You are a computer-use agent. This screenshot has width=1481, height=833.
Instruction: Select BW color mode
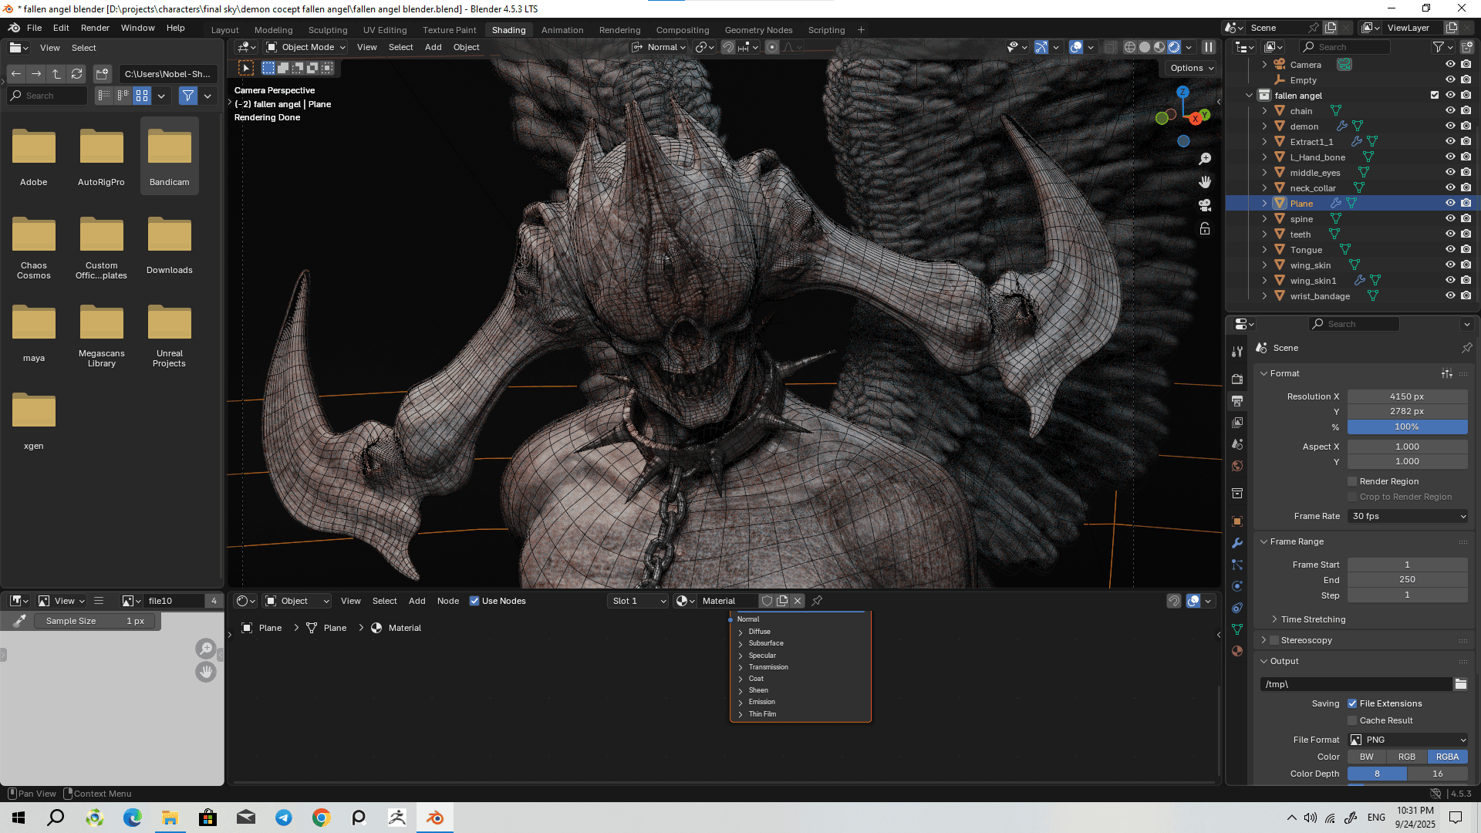tap(1367, 757)
